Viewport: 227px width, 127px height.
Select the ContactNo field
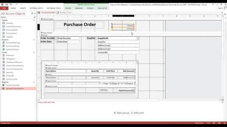[x=118, y=53]
